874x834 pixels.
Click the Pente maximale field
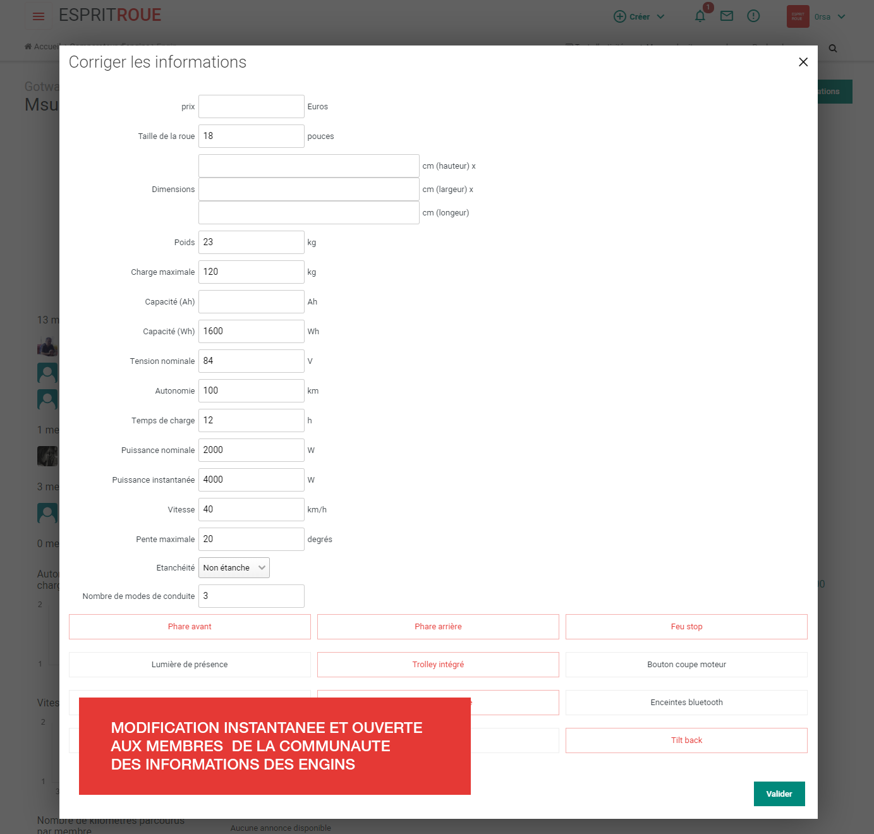coord(252,539)
